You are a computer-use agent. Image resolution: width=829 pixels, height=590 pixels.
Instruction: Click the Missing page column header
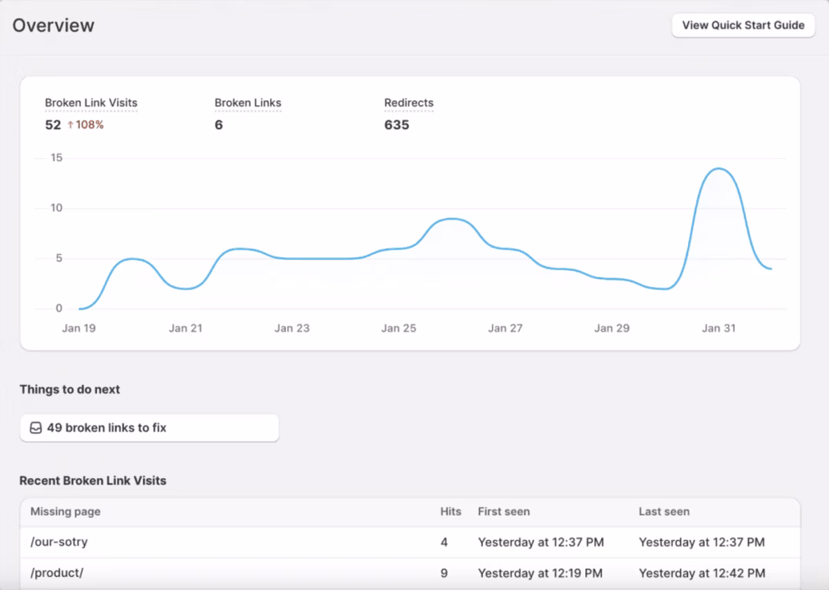click(66, 512)
